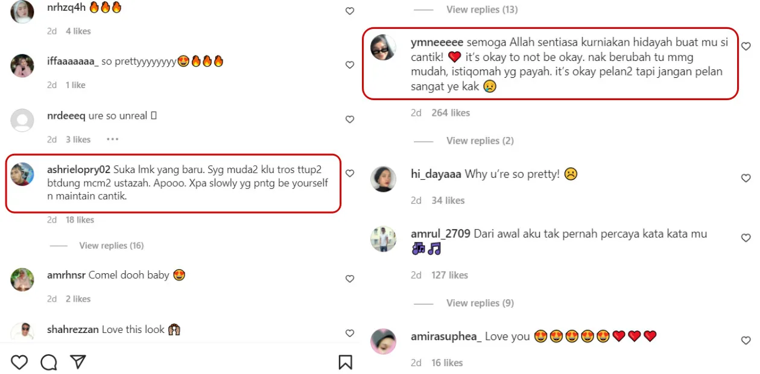Image resolution: width=760 pixels, height=374 pixels.
Task: Expand View replies (16) thread
Action: point(111,246)
